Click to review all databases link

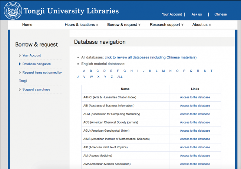point(151,57)
